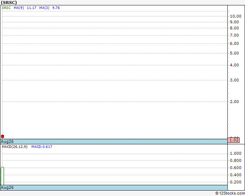The height and width of the screenshot is (196, 245).
Task: Click the 10.00 price axis label
Action: click(236, 16)
